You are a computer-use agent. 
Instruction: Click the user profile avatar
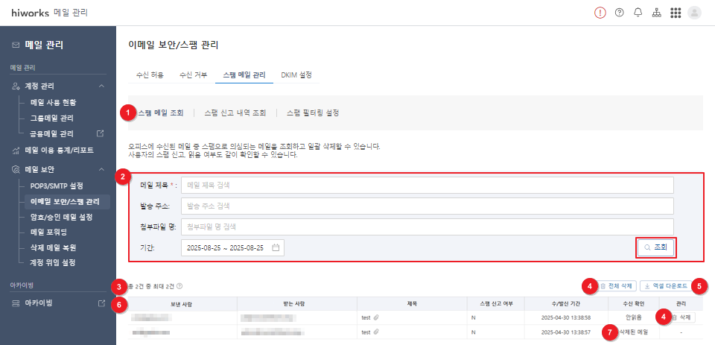[x=694, y=13]
